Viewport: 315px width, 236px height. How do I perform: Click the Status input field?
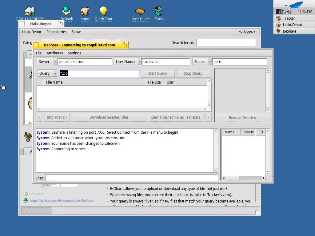pos(239,62)
